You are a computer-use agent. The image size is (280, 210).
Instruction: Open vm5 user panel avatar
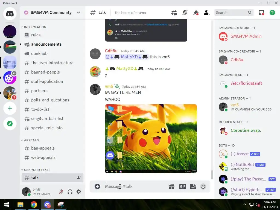26,192
